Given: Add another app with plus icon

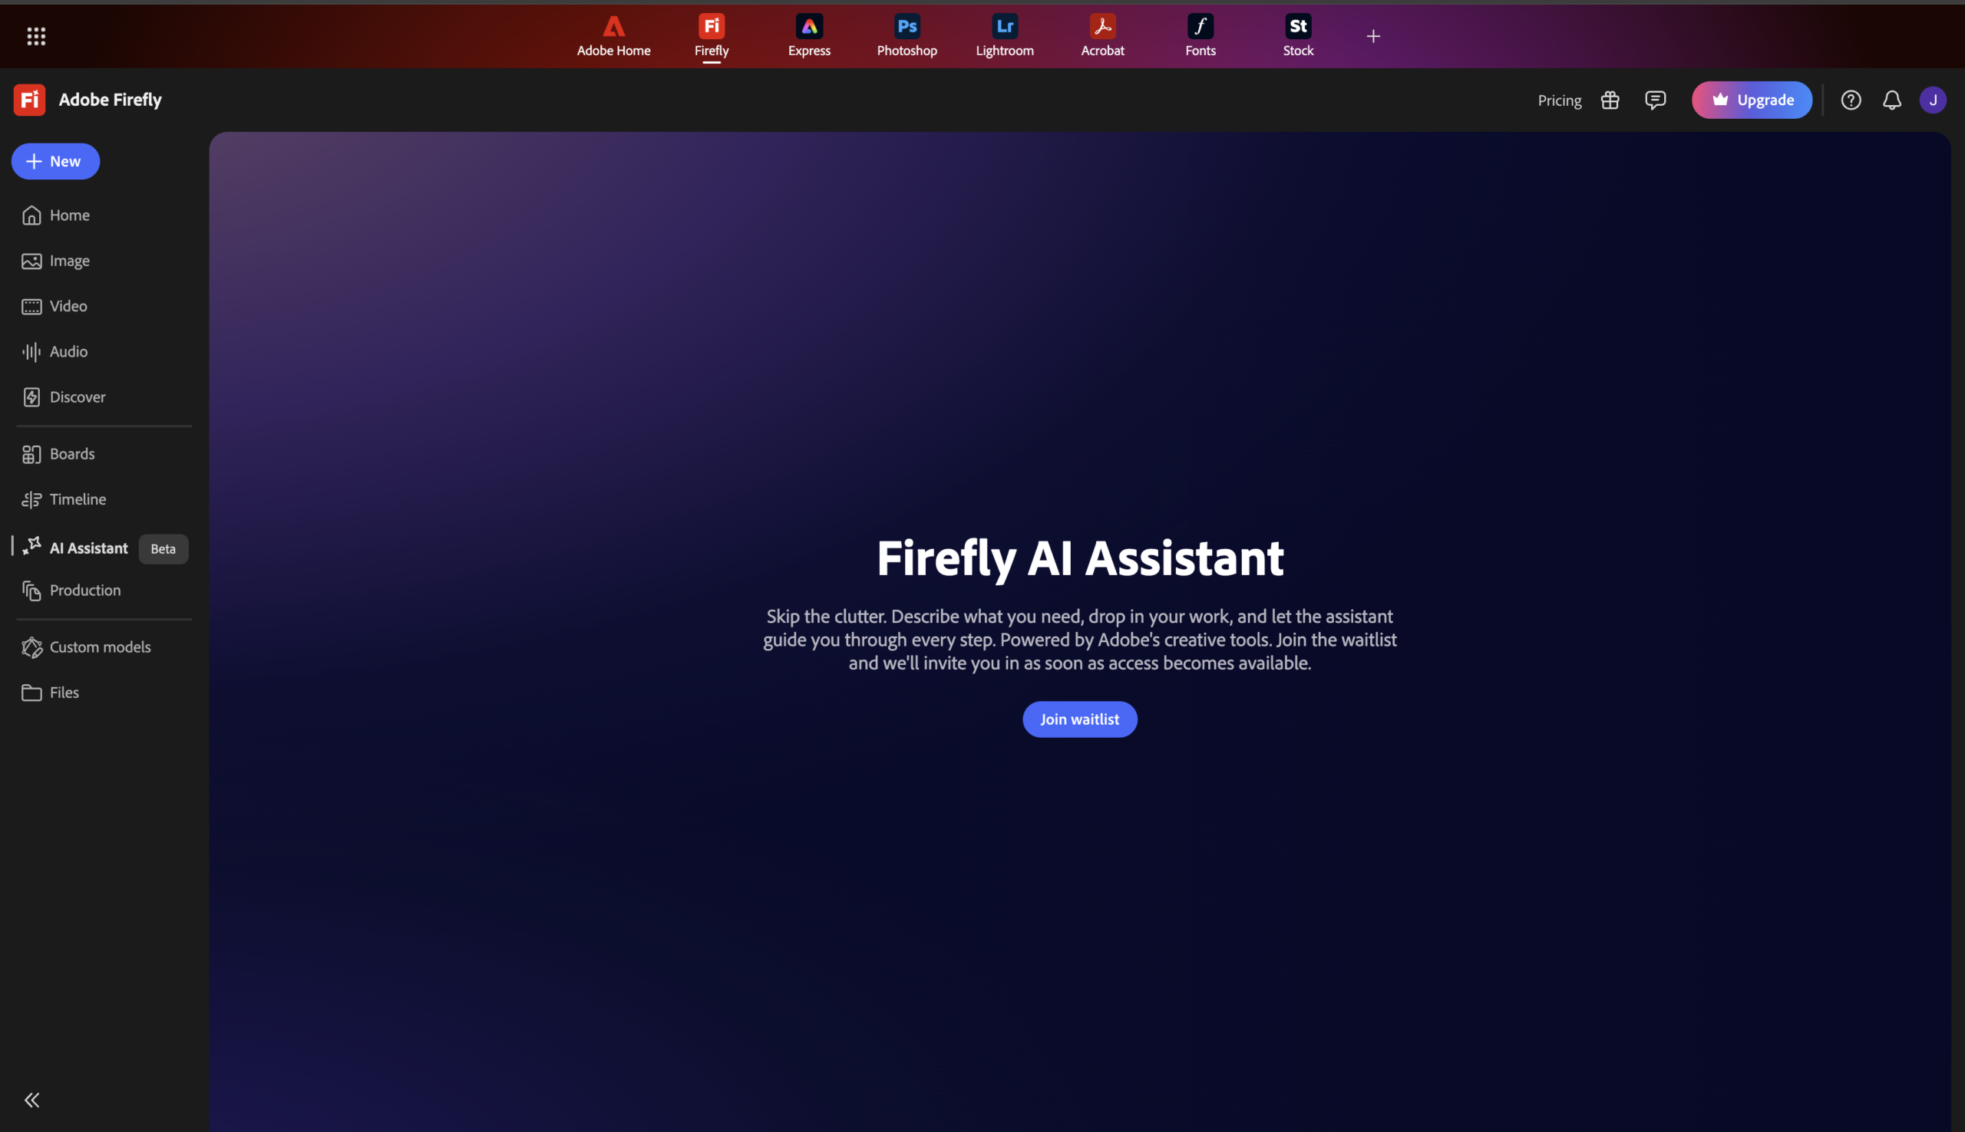Looking at the screenshot, I should pyautogui.click(x=1373, y=36).
